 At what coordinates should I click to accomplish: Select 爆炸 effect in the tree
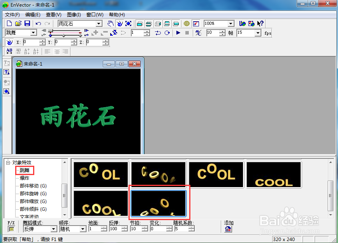coord(25,178)
